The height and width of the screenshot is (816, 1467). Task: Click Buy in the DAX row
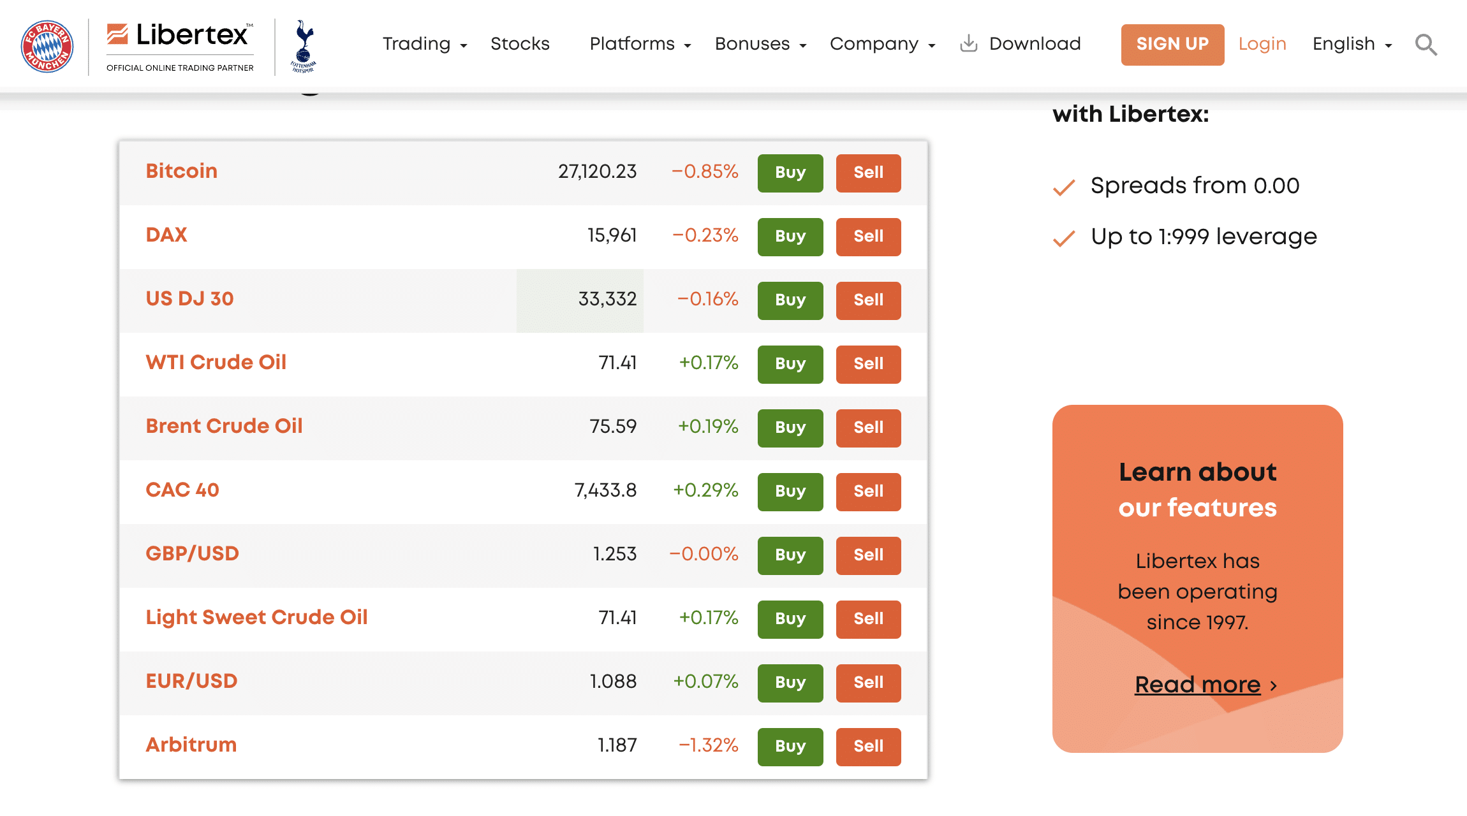coord(790,237)
